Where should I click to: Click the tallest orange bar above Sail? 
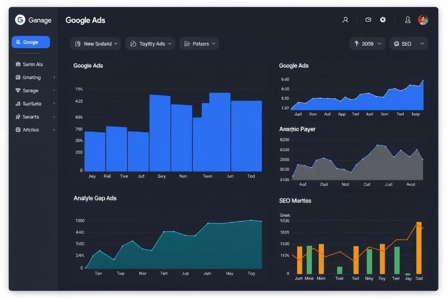(419, 248)
